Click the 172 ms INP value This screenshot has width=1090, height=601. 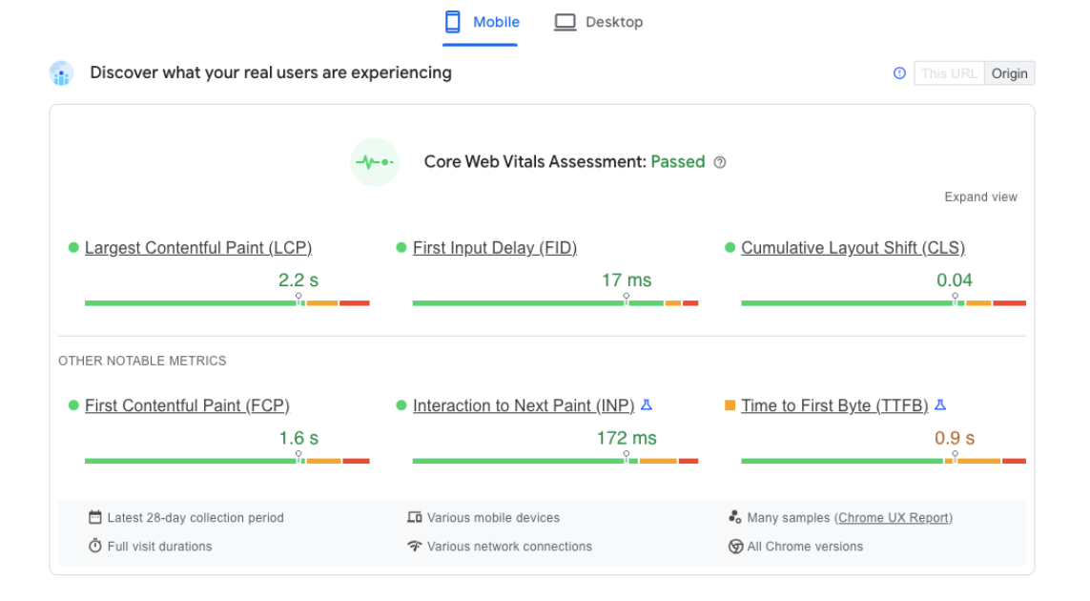pyautogui.click(x=627, y=437)
